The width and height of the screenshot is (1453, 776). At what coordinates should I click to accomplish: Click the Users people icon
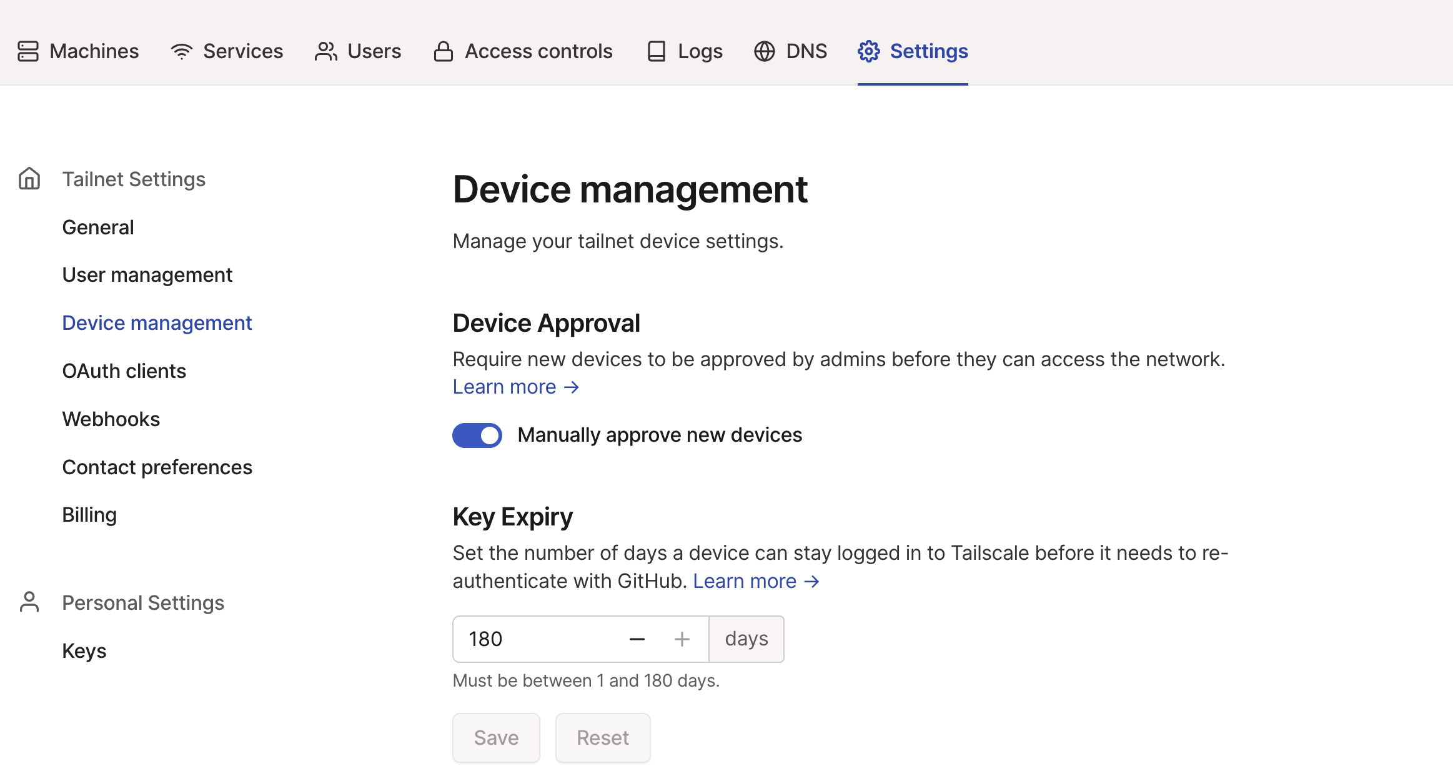[x=326, y=51]
